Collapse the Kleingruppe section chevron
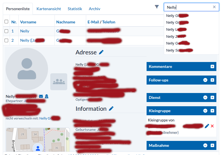222x155 pixels. (205, 111)
